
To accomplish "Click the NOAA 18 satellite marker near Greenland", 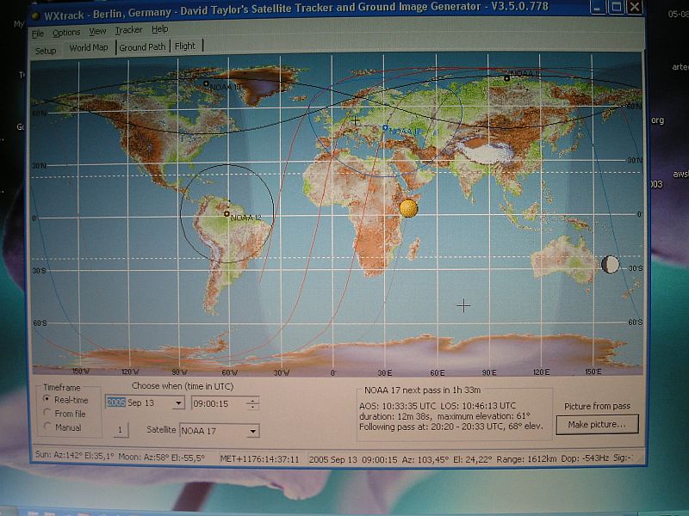I will coord(206,83).
